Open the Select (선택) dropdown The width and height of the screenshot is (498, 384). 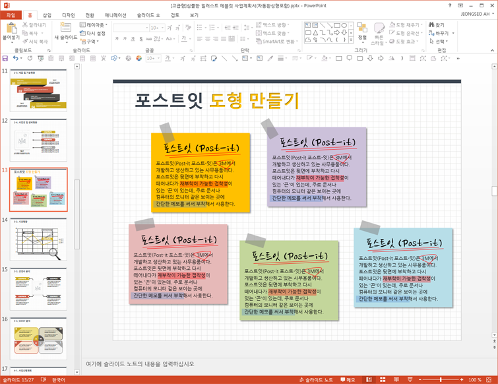pos(439,42)
